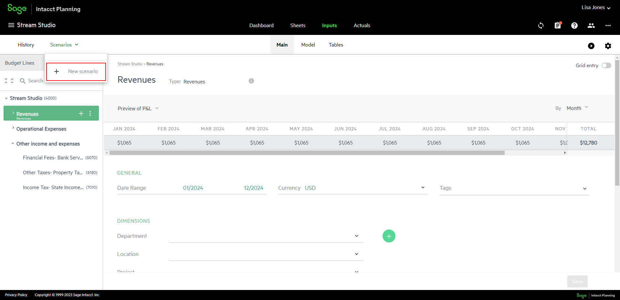Click the play circle icon
620x300 pixels.
pyautogui.click(x=591, y=46)
